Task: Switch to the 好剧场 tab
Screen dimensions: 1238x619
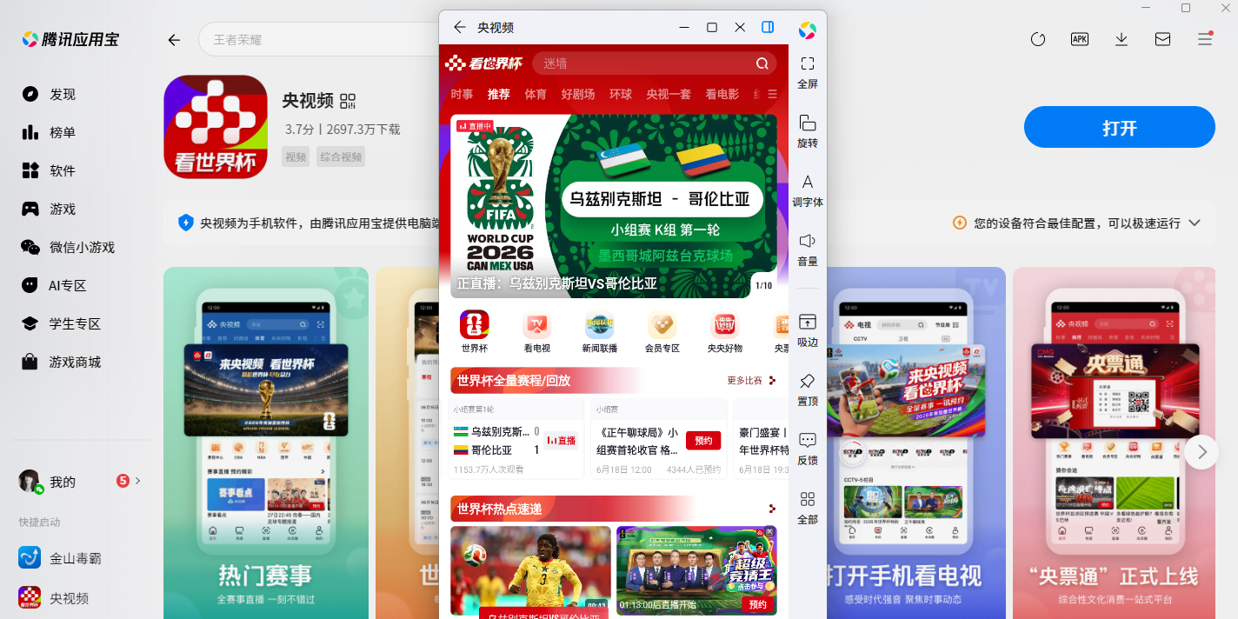Action: tap(578, 94)
